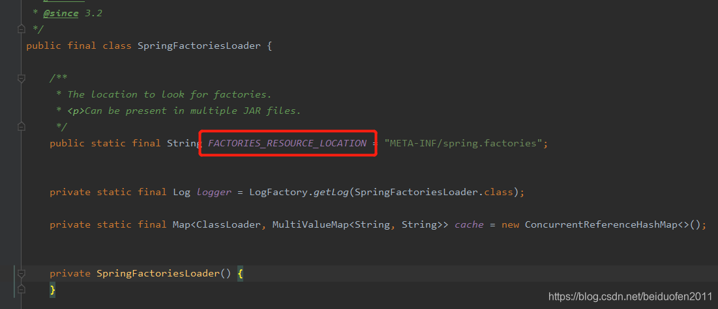Click the highlighted opening brace after constructor

coord(241,273)
